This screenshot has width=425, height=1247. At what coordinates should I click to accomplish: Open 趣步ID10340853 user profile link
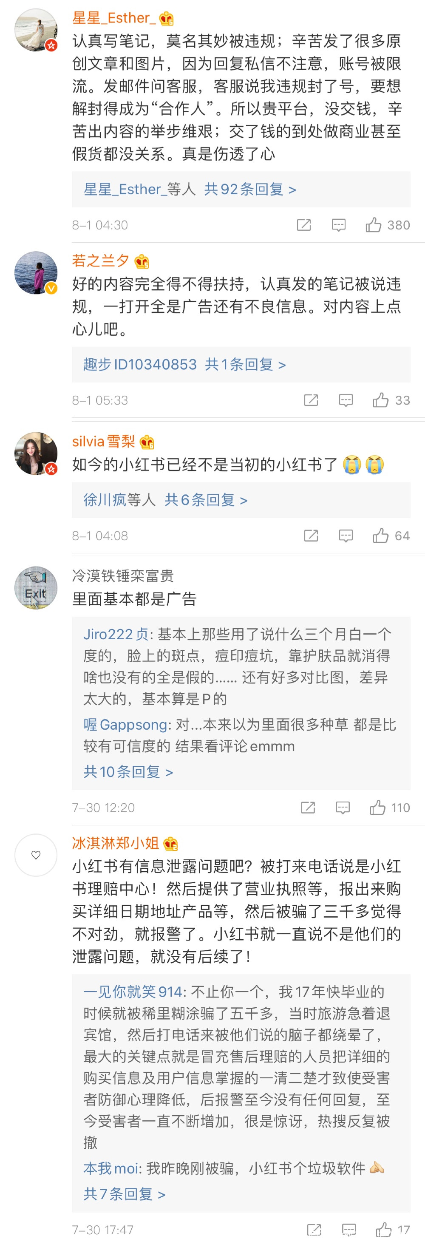(x=140, y=365)
